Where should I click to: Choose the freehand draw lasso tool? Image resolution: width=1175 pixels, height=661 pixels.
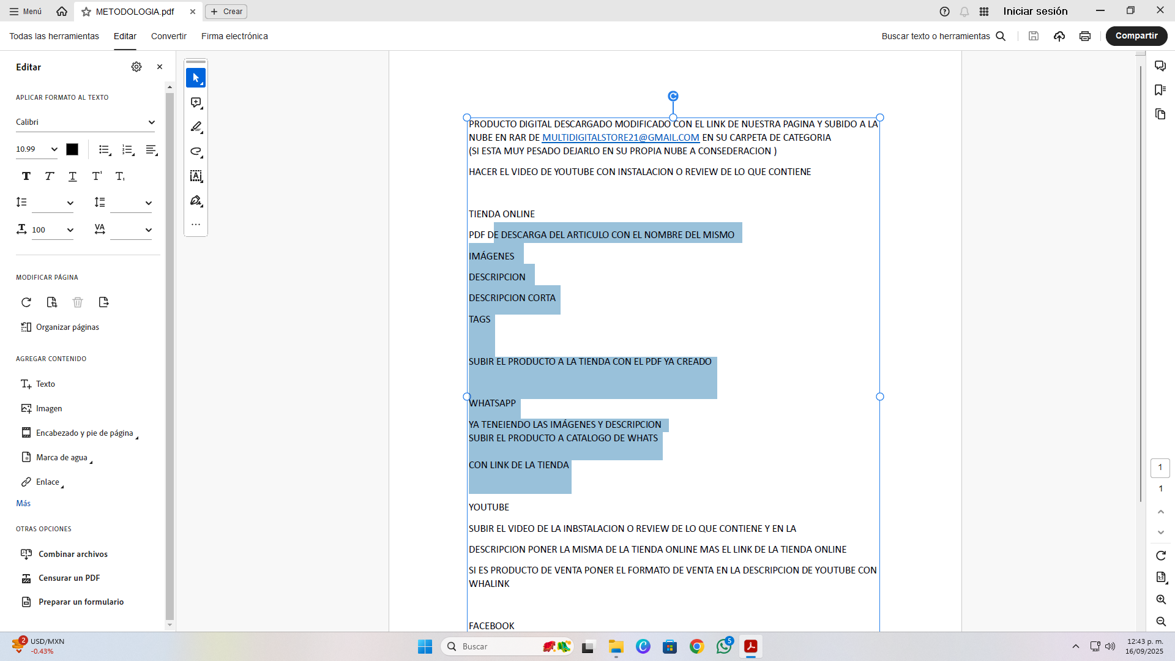(196, 152)
